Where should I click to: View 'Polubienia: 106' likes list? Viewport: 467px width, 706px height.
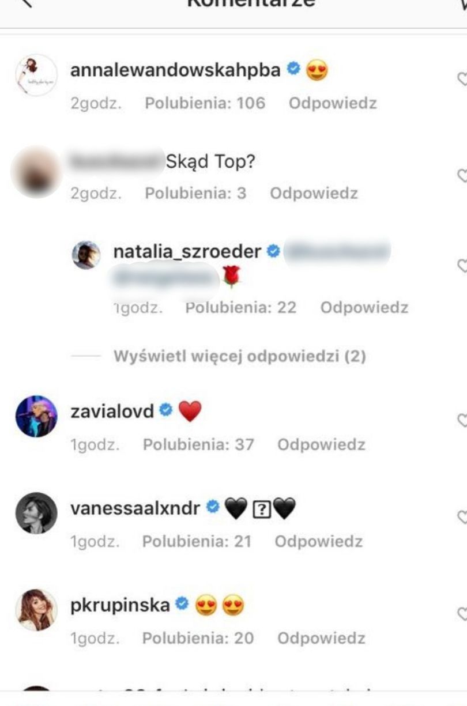pos(205,104)
